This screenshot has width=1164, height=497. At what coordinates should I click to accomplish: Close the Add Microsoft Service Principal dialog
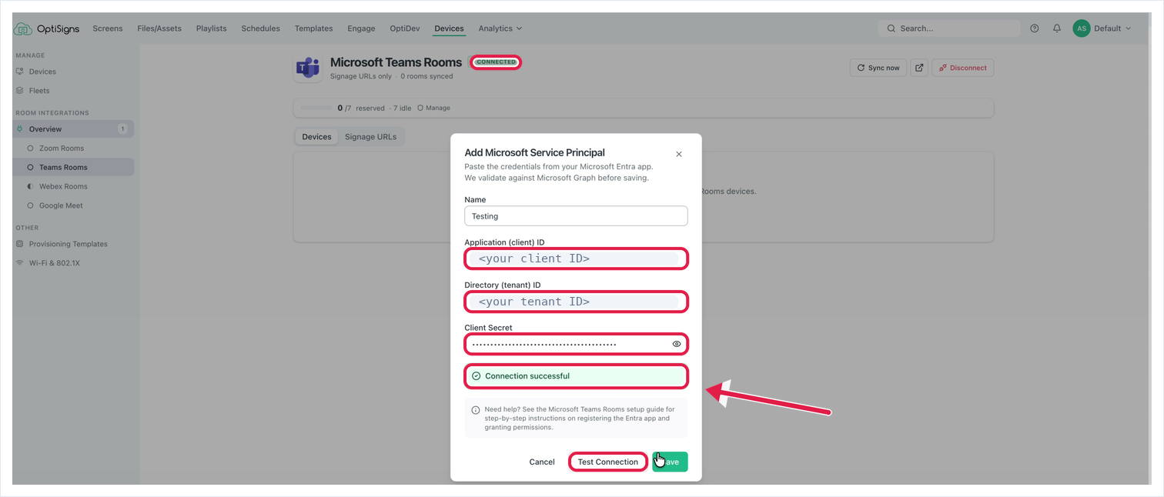pos(679,154)
